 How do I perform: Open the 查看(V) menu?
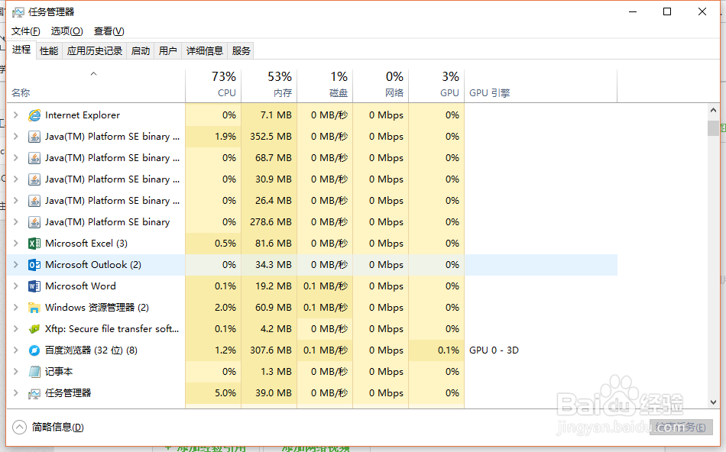[x=109, y=31]
